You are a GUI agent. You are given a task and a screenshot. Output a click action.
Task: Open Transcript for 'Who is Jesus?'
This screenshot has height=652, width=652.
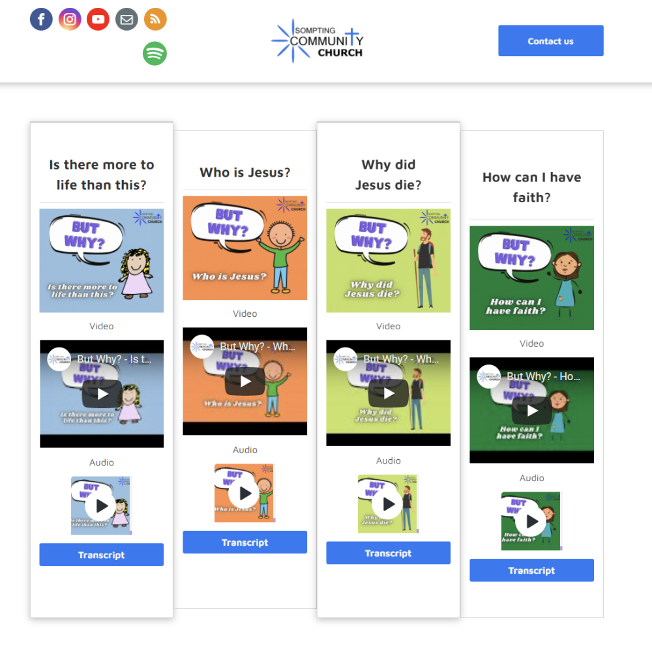(245, 542)
